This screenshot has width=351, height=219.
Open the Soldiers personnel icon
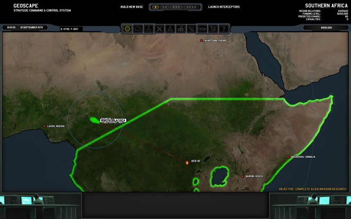point(170,29)
